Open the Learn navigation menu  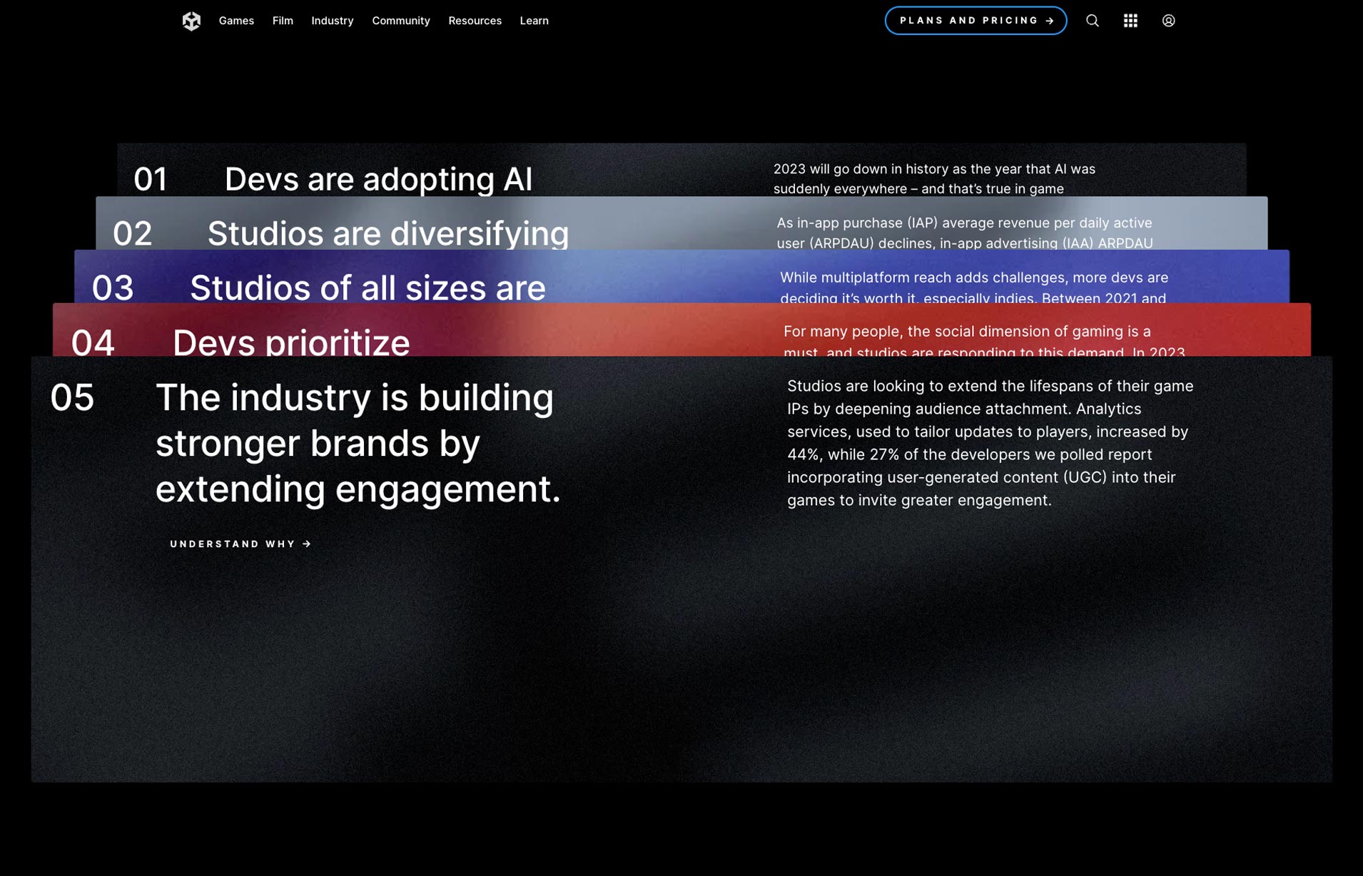534,21
